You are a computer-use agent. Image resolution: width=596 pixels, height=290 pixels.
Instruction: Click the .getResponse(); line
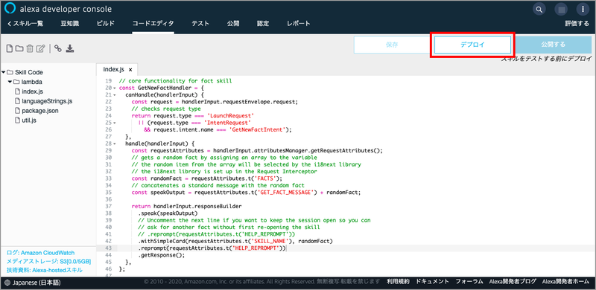(x=161, y=256)
